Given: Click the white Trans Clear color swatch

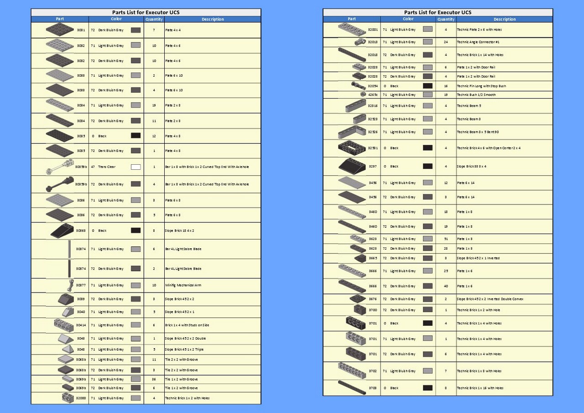Looking at the screenshot, I should coord(136,167).
